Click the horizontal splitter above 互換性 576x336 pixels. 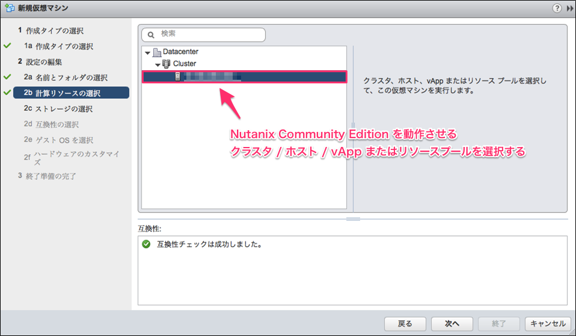coord(353,219)
